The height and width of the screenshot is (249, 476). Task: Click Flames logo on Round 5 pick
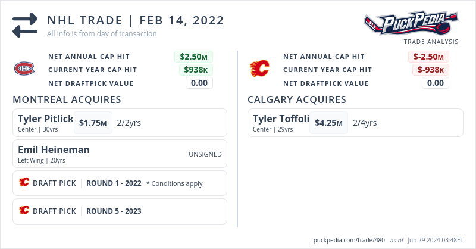[24, 211]
